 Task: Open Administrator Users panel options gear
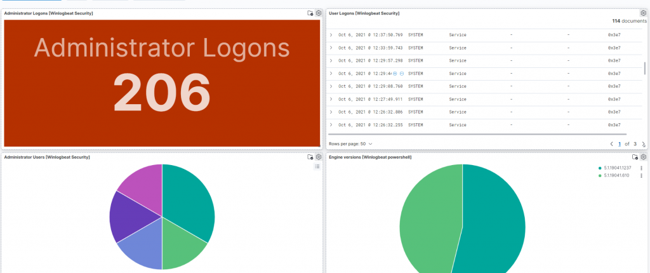[319, 157]
